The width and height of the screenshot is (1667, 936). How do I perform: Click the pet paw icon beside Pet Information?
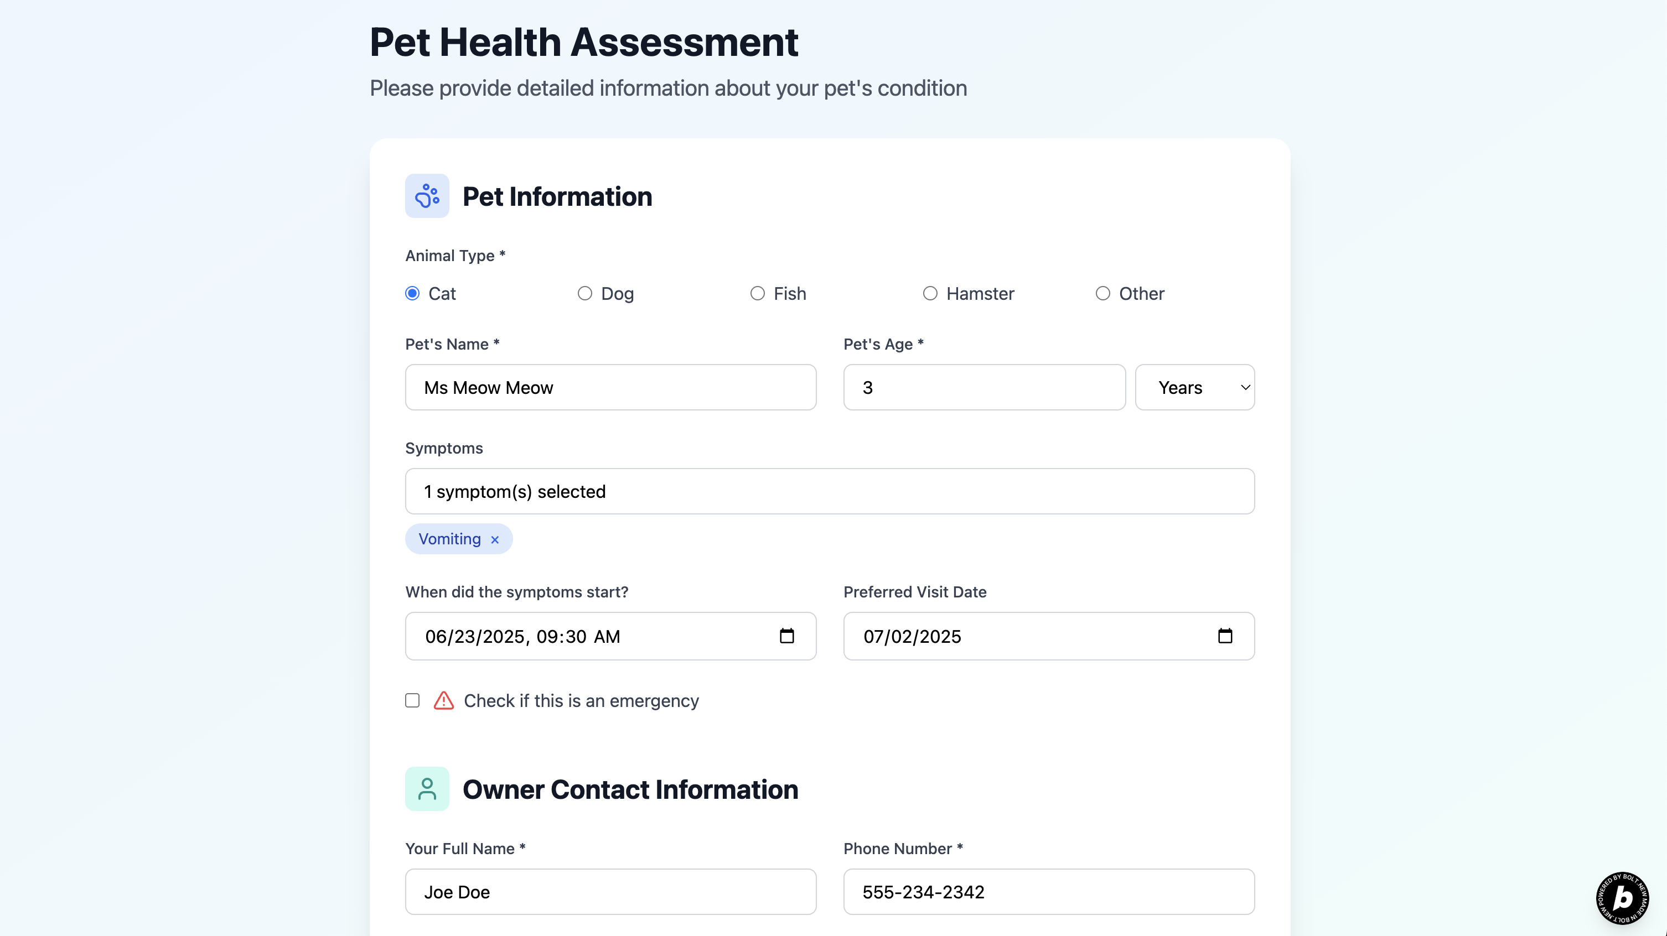[x=427, y=195]
